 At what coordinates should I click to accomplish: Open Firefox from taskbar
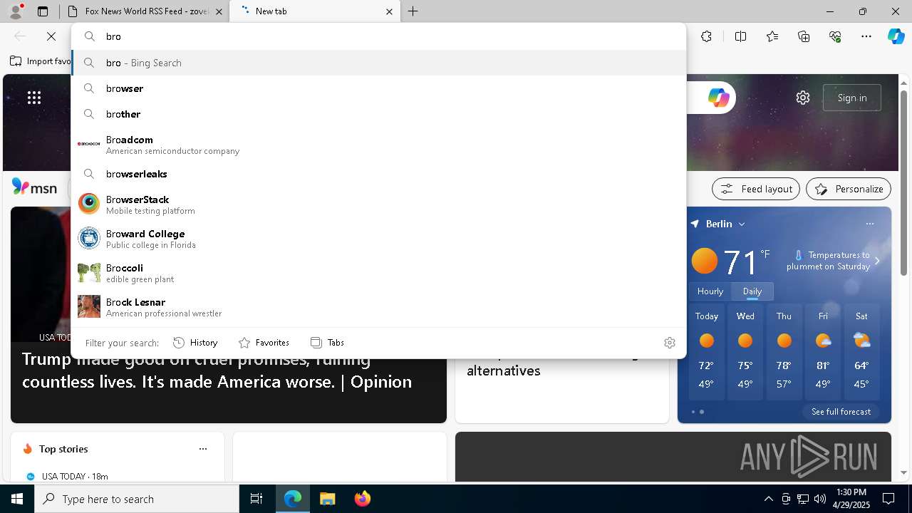click(362, 499)
